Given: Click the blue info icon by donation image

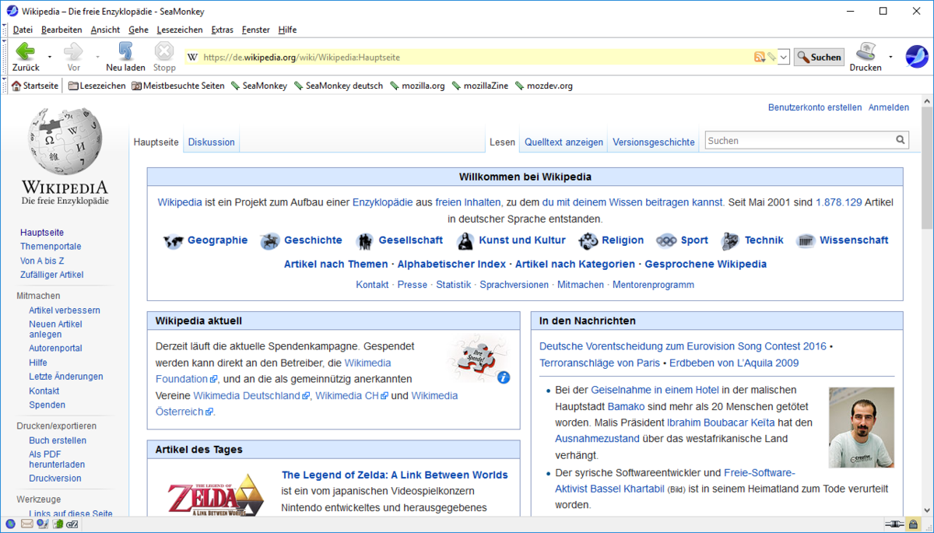Looking at the screenshot, I should coord(504,377).
